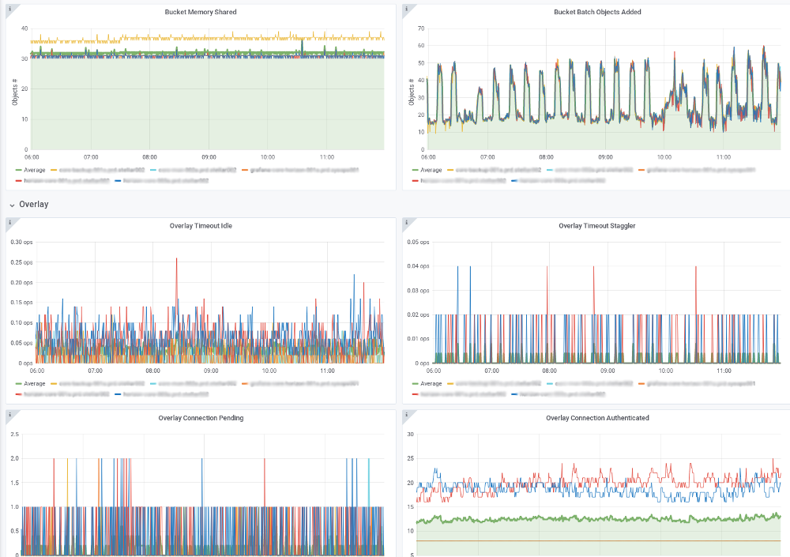Click light blue swatch in Overlay Timeout Staggler legend
The width and height of the screenshot is (790, 557).
pyautogui.click(x=550, y=384)
